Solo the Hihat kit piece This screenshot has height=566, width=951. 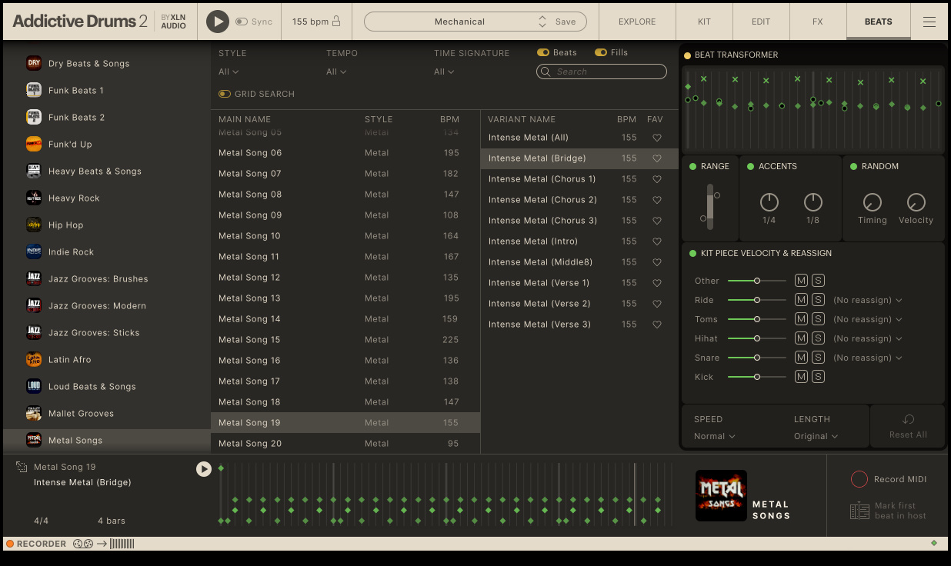[x=818, y=338]
